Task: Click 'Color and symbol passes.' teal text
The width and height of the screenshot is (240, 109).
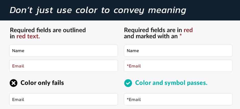Action: (x=171, y=83)
